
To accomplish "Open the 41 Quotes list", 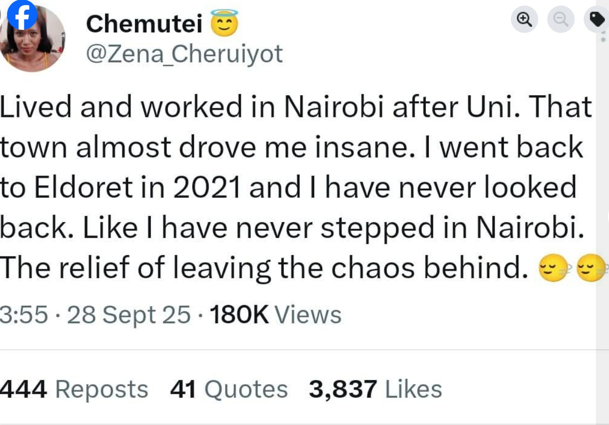I will pos(229,389).
